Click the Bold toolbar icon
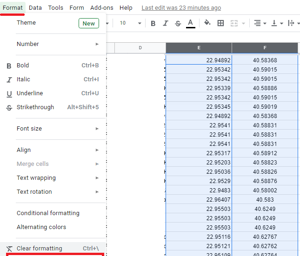 coord(153,23)
